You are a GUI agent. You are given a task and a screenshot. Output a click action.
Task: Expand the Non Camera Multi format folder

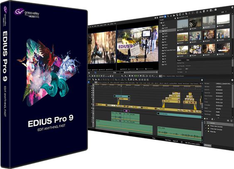162,50
